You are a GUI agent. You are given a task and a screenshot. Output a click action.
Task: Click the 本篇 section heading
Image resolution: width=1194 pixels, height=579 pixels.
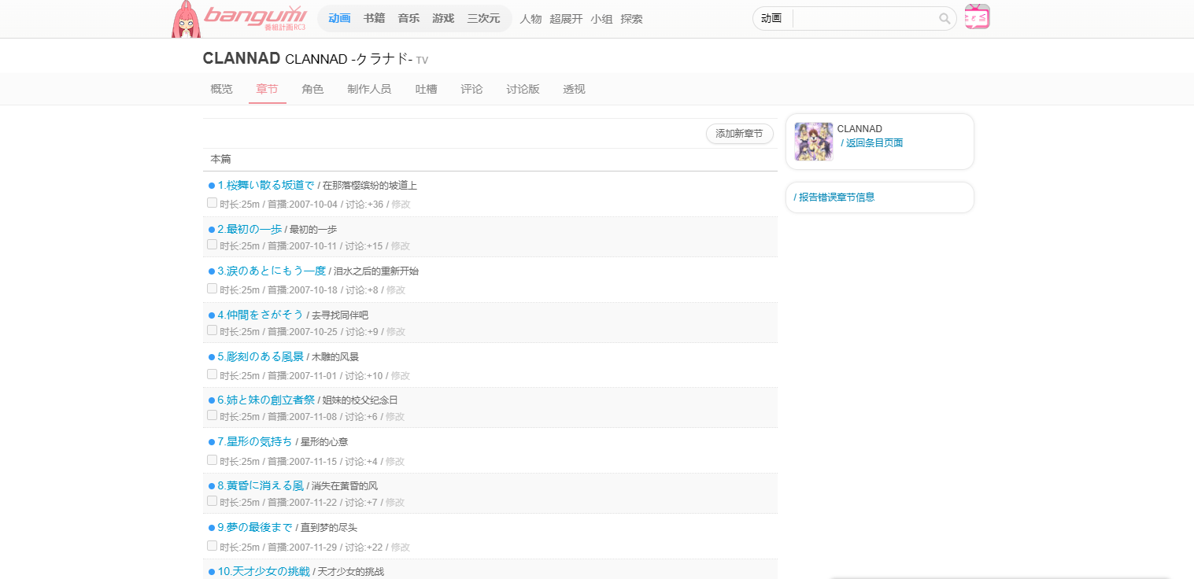221,159
